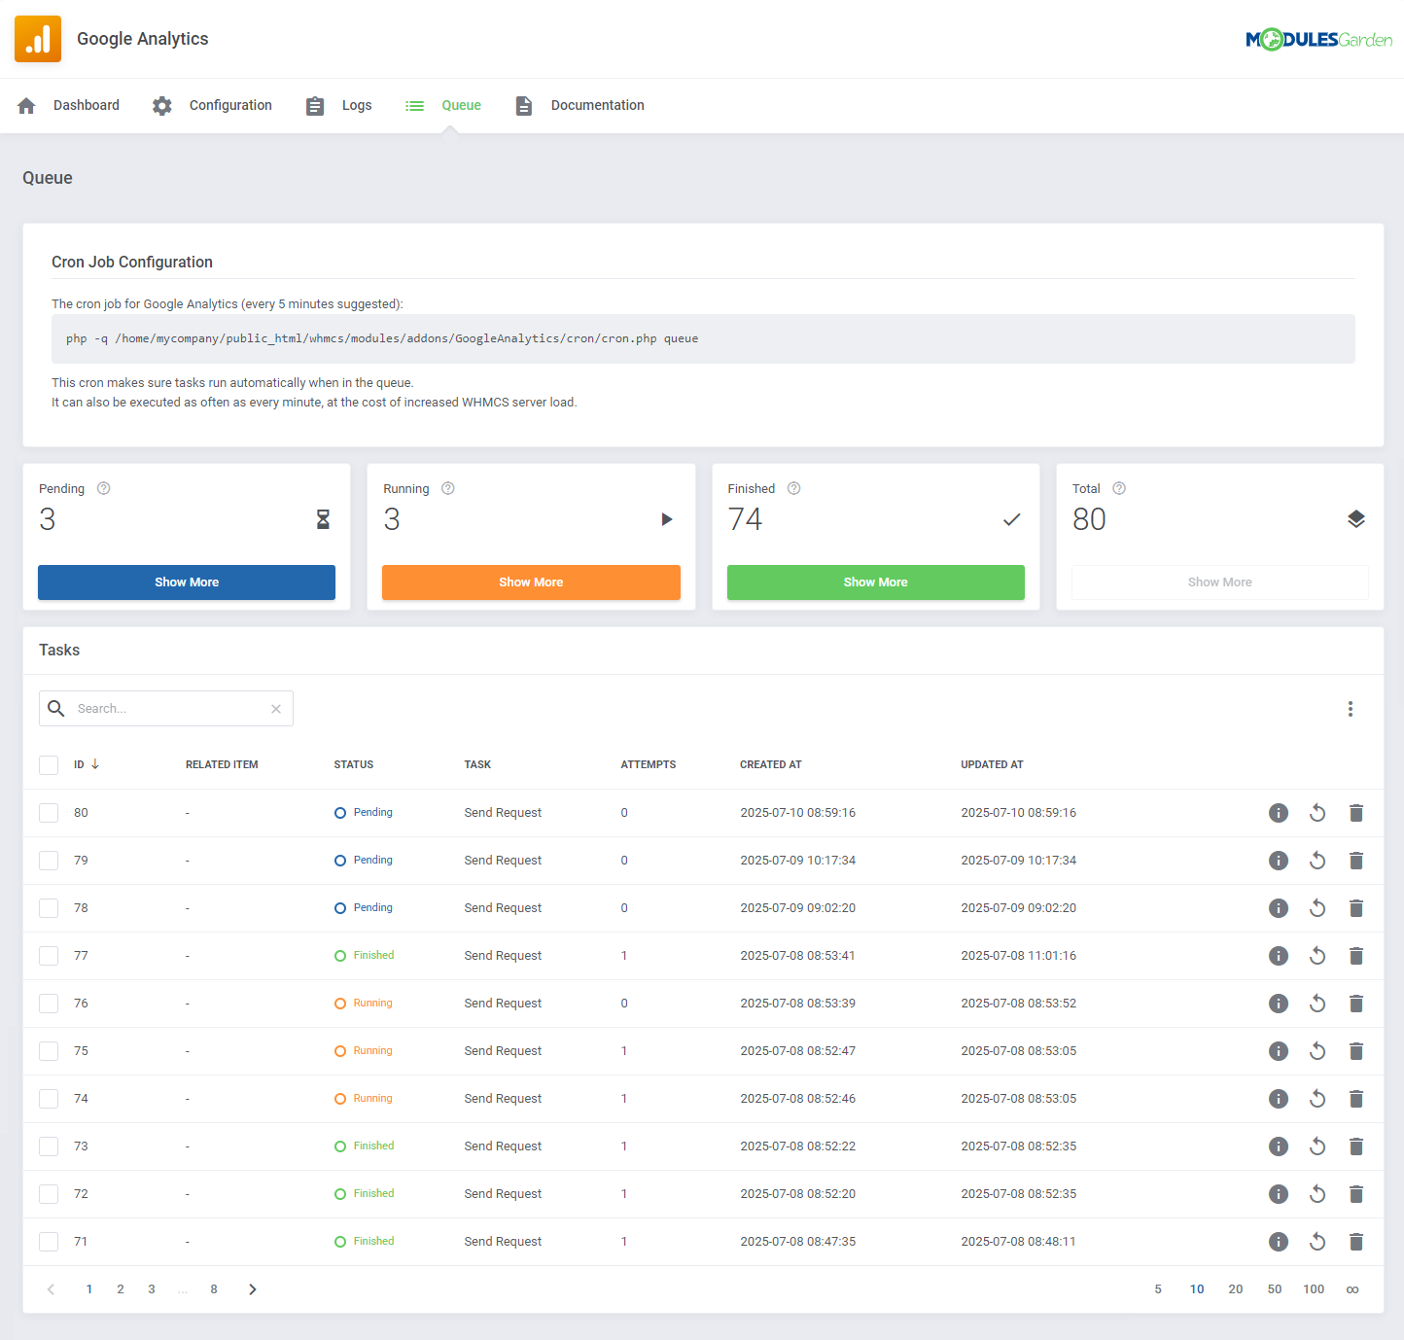Image resolution: width=1404 pixels, height=1340 pixels.
Task: Click the info icon for task 80
Action: coord(1278,813)
